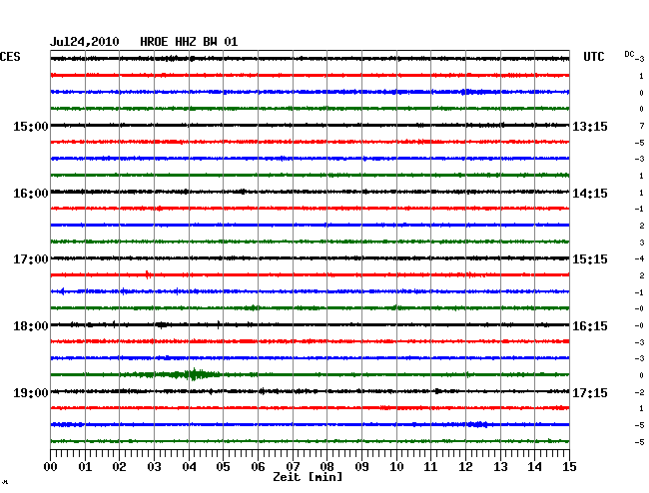Viewport: 649px width, 493px height.
Task: Click the green seismic event burst near minute 04
Action: point(193,374)
